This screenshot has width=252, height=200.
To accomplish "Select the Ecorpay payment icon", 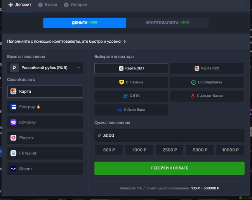I will coord(14,107).
